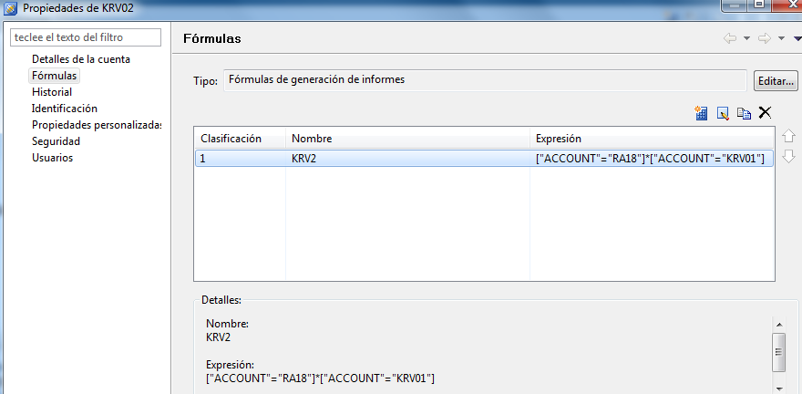Open the back history dropdown arrow
Screen dimensions: 802x394
coord(746,38)
